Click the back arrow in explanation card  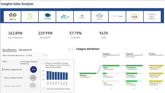click(x=43, y=63)
